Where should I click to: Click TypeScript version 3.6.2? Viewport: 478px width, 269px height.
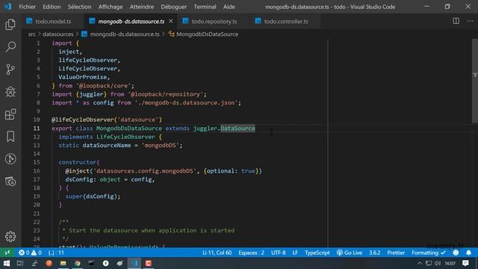[x=375, y=253]
